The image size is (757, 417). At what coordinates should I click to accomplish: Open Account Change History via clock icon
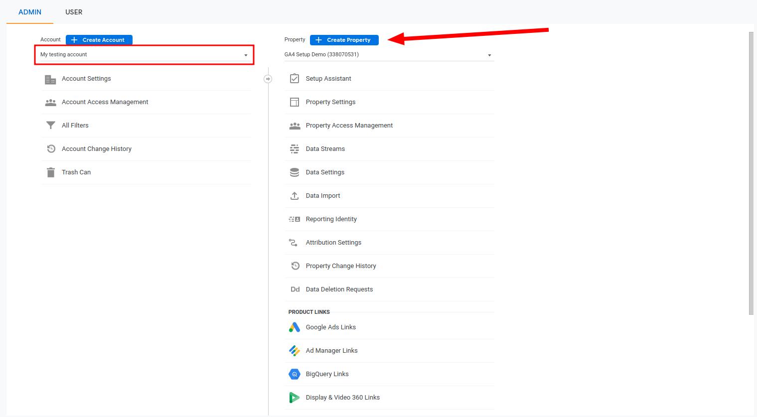50,148
